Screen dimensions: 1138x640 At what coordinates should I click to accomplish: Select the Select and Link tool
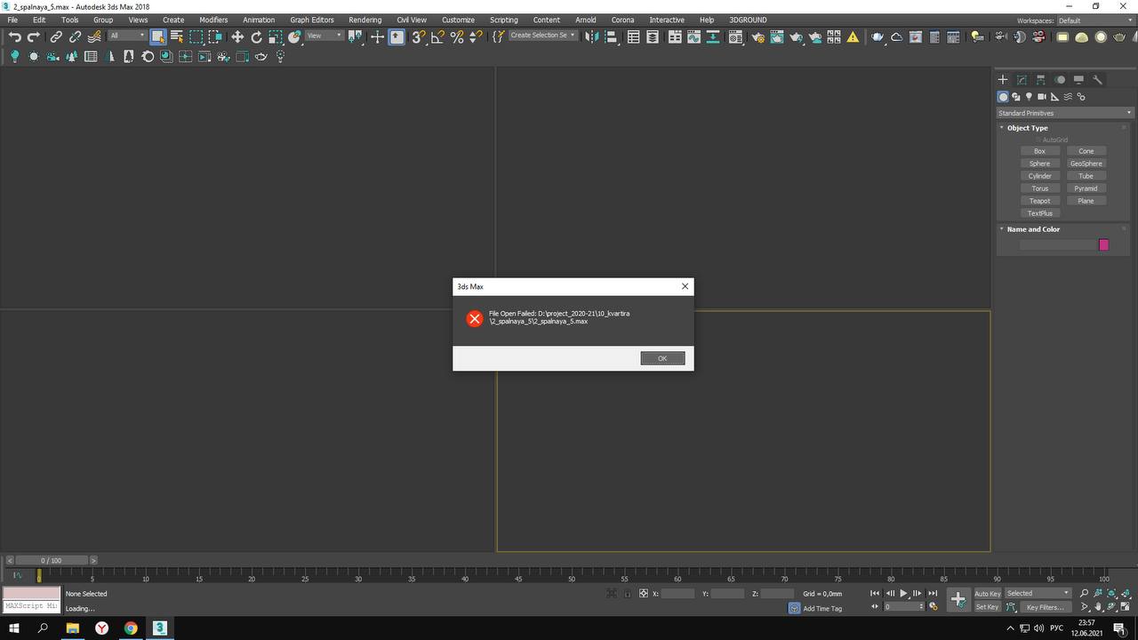coord(56,36)
